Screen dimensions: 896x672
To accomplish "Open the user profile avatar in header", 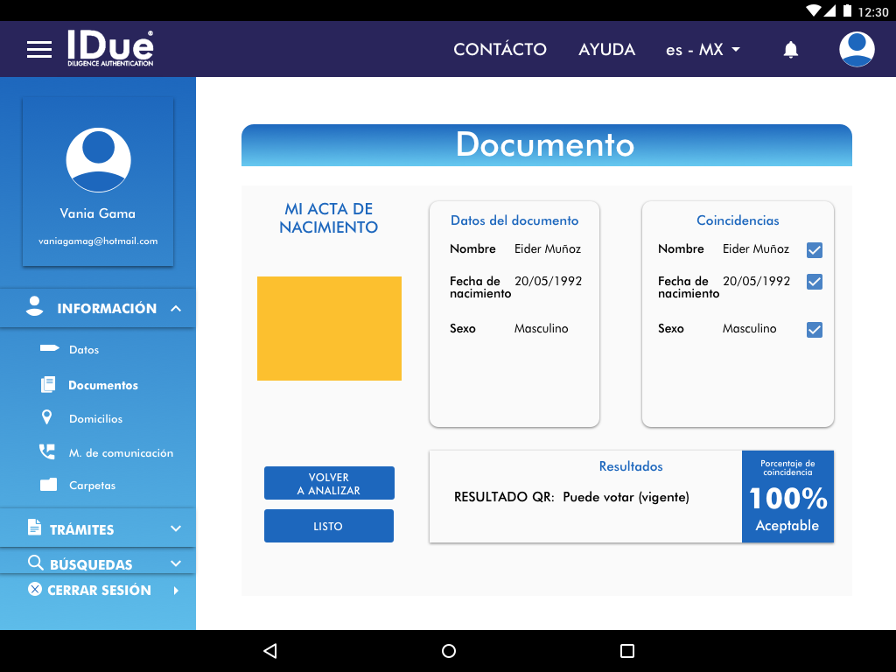I will click(857, 49).
